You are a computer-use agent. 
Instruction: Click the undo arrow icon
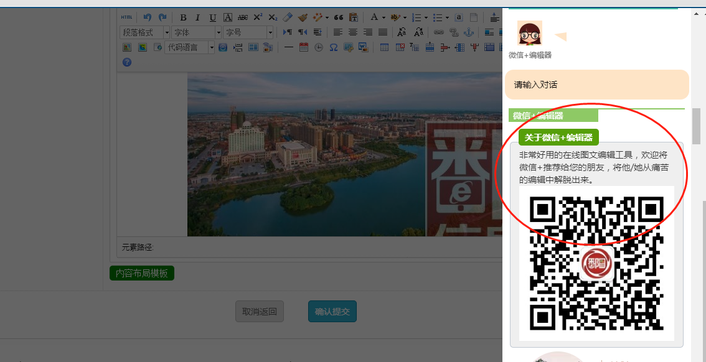coord(148,17)
